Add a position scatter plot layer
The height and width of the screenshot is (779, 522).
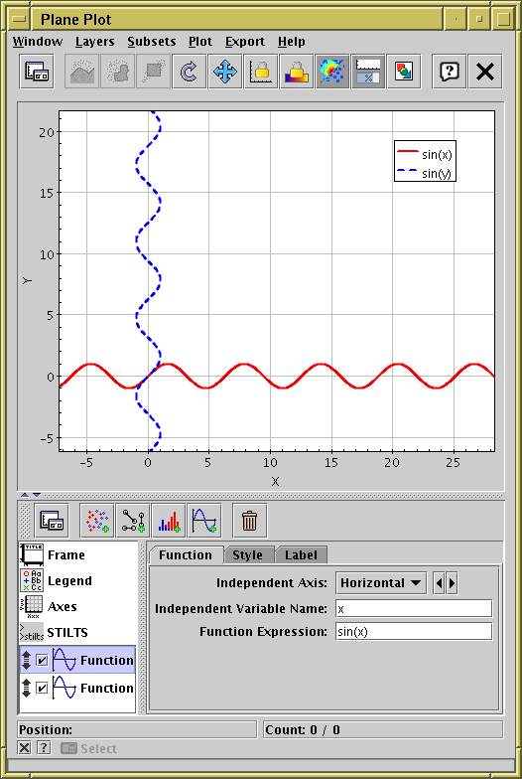pos(97,521)
